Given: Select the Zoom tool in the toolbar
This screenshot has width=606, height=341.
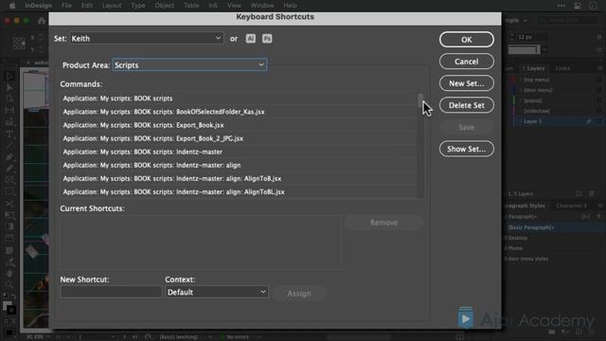Looking at the screenshot, I should (x=9, y=285).
